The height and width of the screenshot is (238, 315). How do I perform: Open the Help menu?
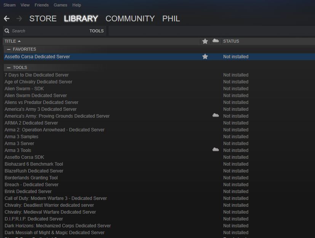77,5
